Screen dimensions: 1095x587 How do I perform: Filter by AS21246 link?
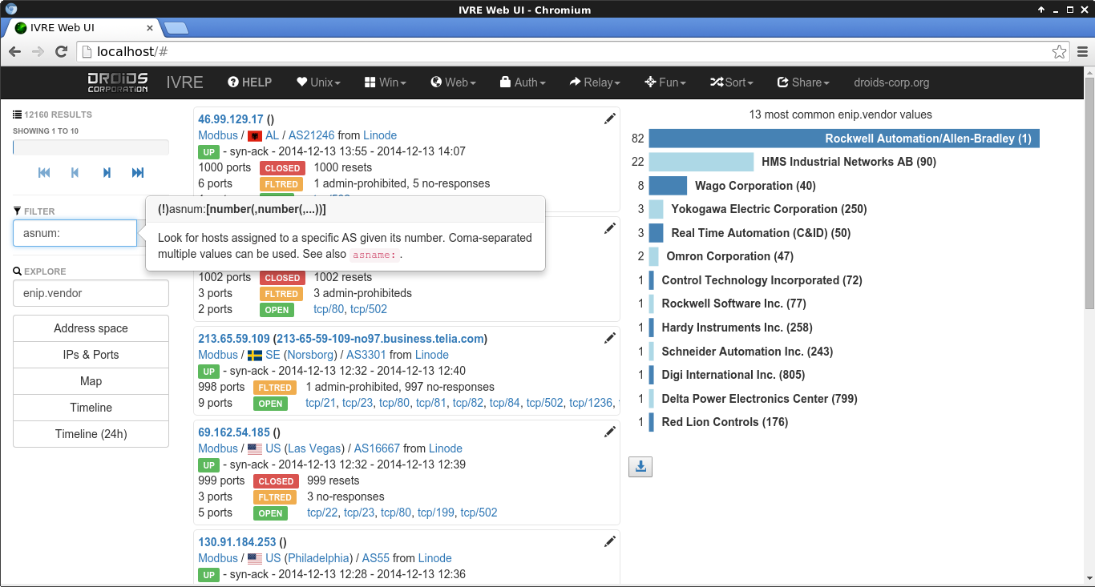(311, 135)
